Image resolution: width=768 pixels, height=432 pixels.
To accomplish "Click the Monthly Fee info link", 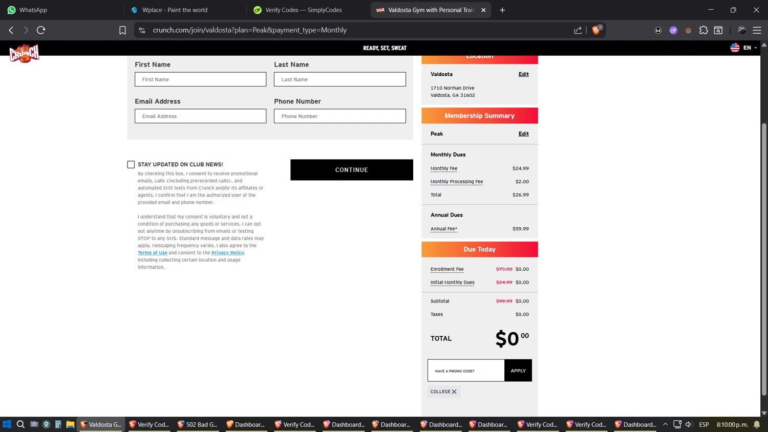I will point(444,168).
